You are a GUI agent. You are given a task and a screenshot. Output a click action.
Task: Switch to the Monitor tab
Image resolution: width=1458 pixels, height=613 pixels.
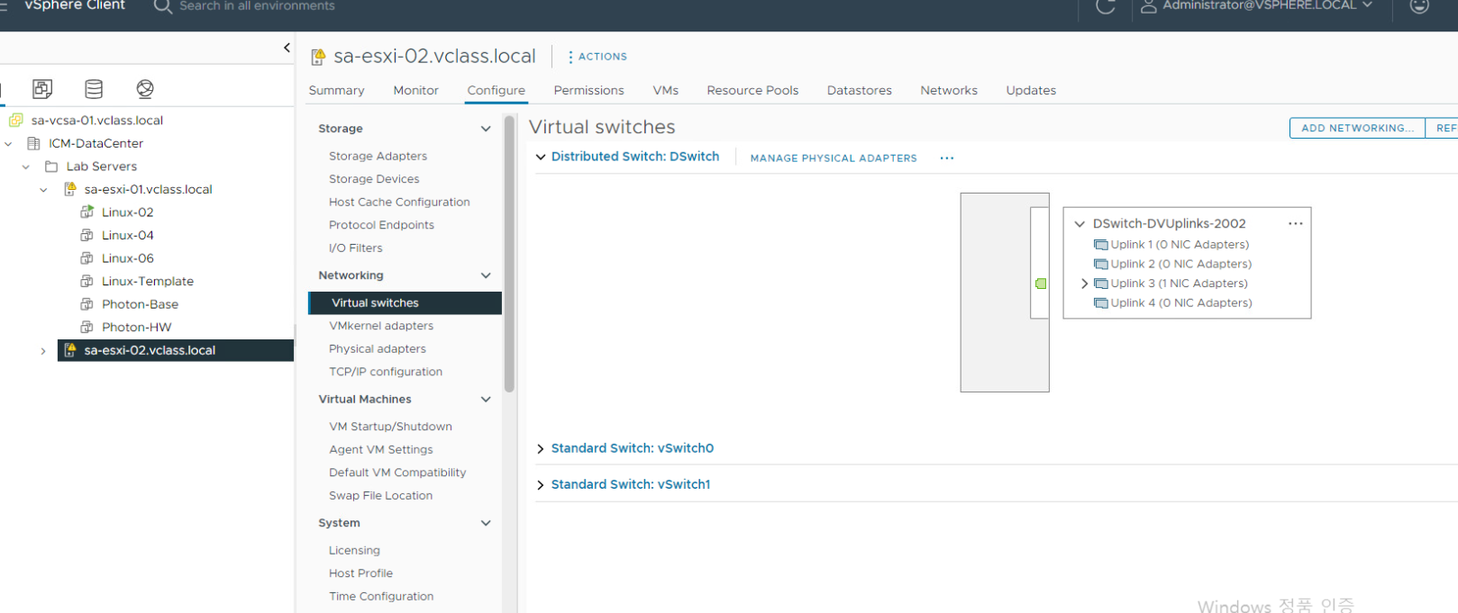tap(415, 90)
